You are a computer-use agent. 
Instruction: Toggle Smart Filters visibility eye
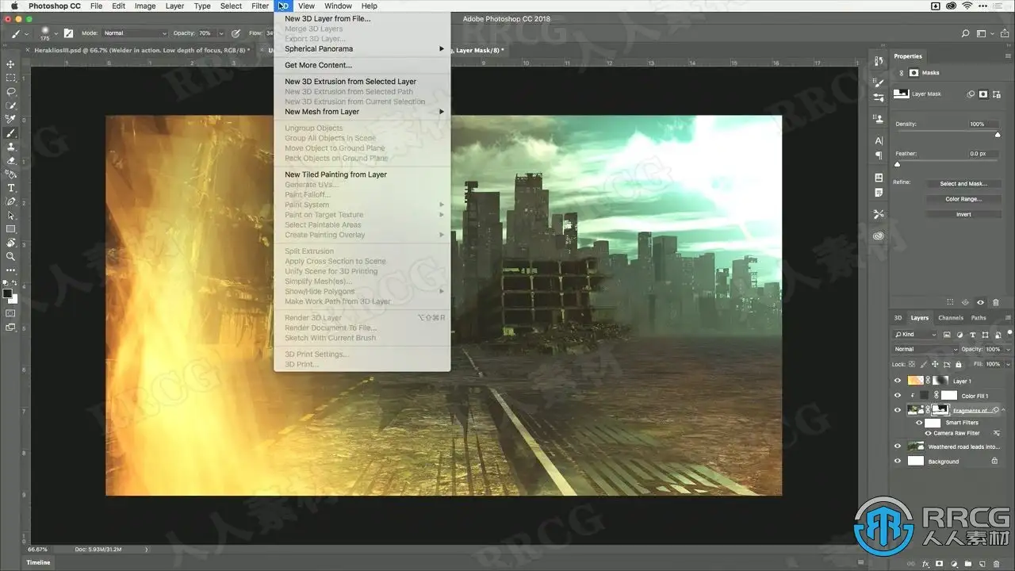(919, 423)
